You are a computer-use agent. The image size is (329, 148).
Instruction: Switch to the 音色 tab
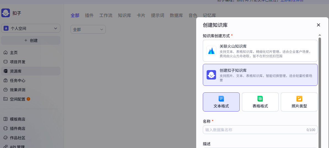(193, 15)
